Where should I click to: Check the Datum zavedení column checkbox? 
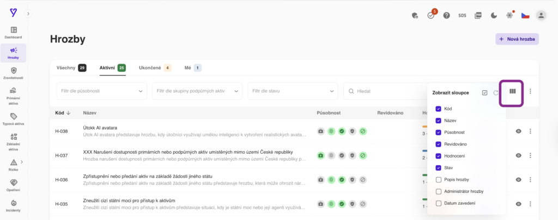439,203
